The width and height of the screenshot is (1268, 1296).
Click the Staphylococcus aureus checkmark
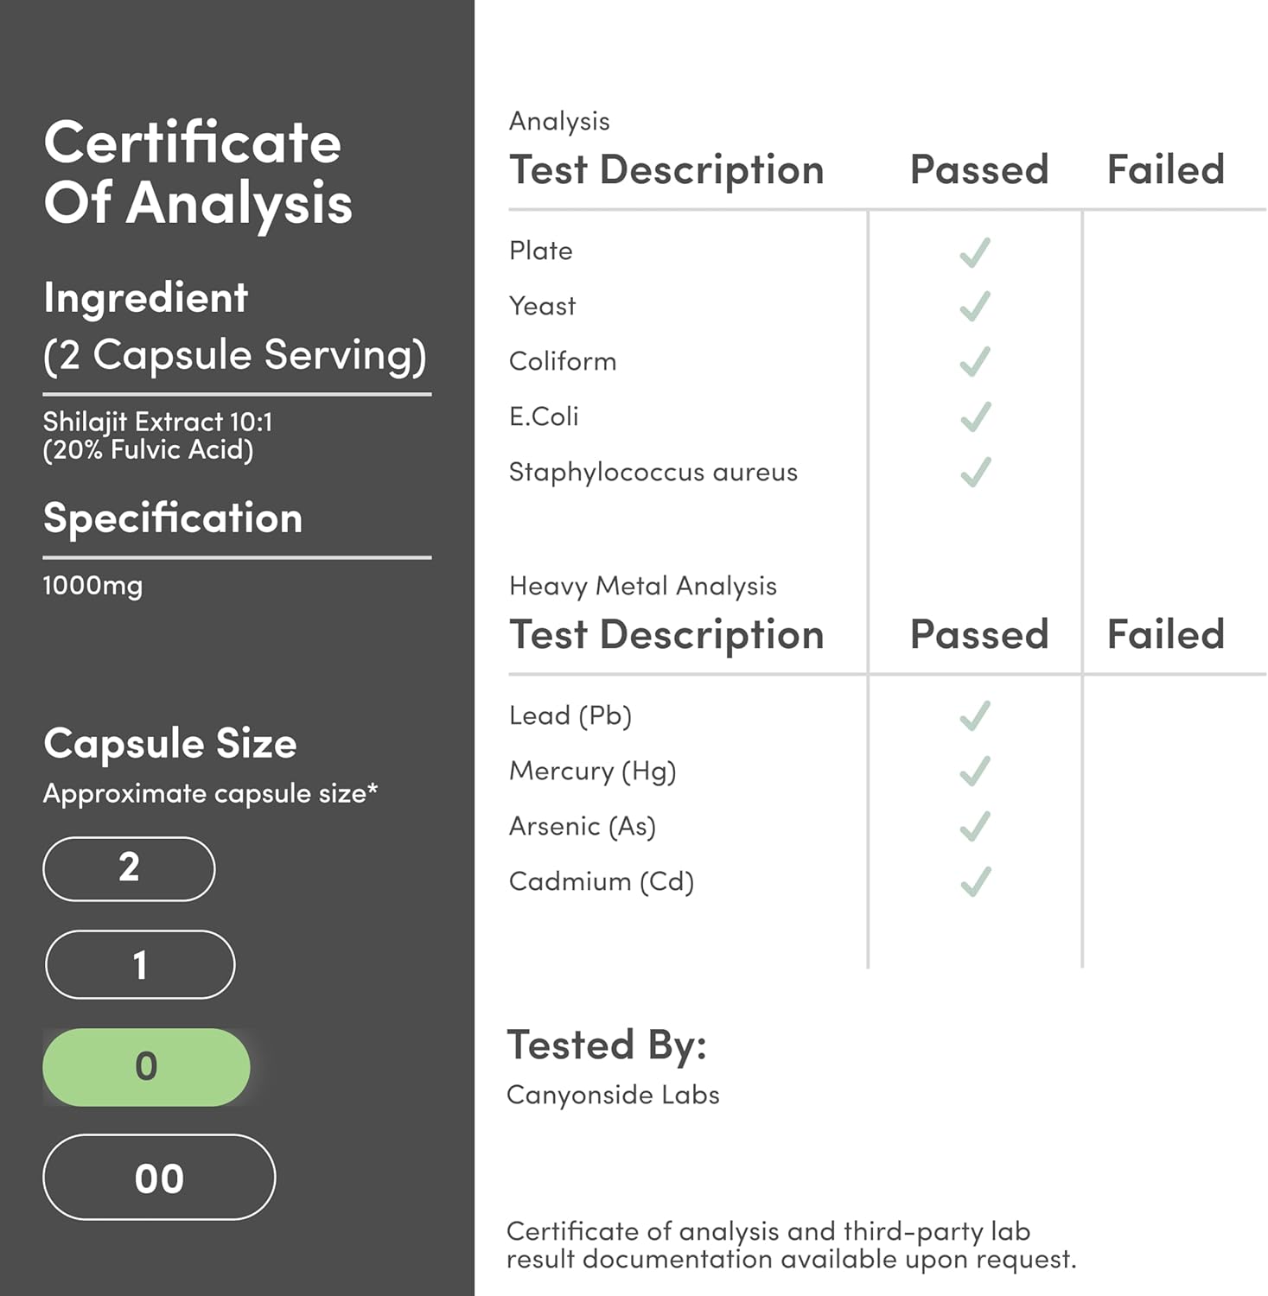(975, 473)
